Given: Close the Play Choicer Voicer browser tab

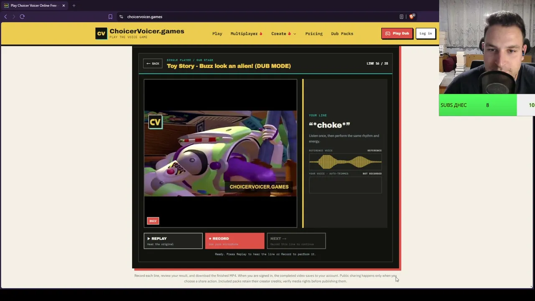Looking at the screenshot, I should (x=64, y=5).
